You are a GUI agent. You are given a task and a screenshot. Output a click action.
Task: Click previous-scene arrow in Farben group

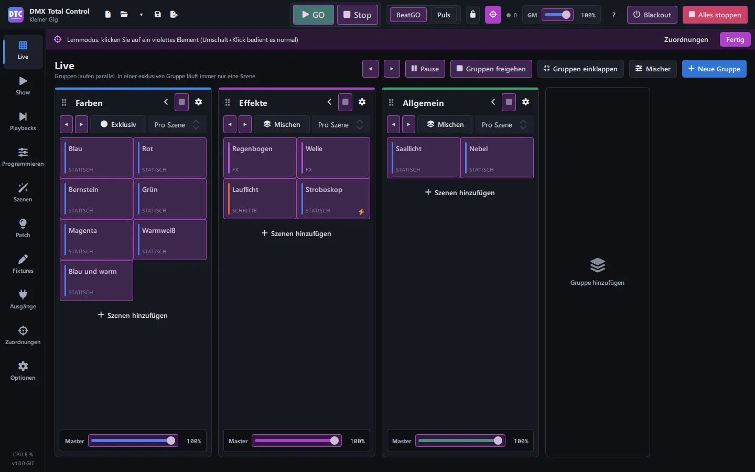(x=67, y=125)
